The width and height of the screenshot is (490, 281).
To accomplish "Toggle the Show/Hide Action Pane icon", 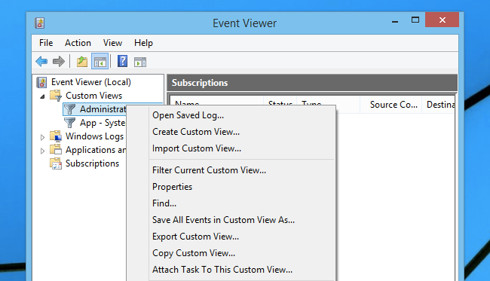I will point(140,62).
